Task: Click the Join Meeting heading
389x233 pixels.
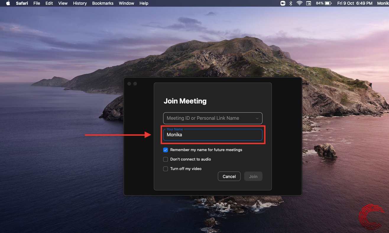Action: pyautogui.click(x=185, y=101)
